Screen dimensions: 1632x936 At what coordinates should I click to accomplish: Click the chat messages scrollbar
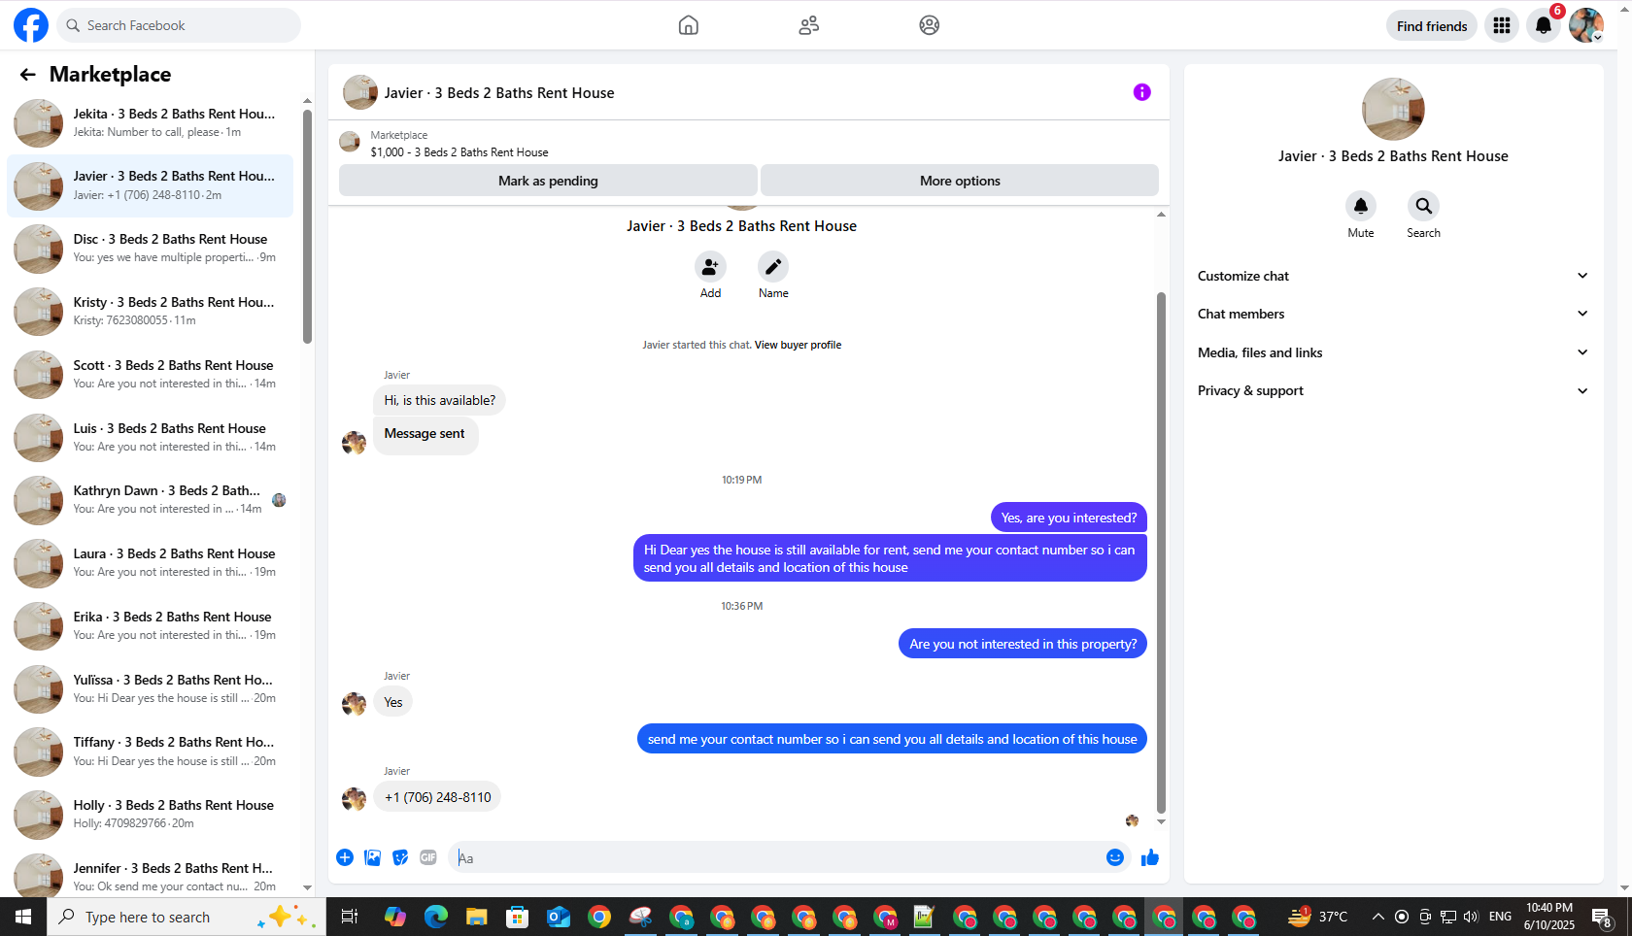[1161, 552]
